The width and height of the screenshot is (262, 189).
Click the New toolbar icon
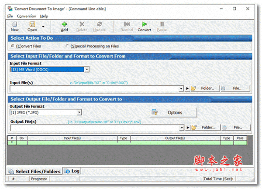tap(15, 24)
